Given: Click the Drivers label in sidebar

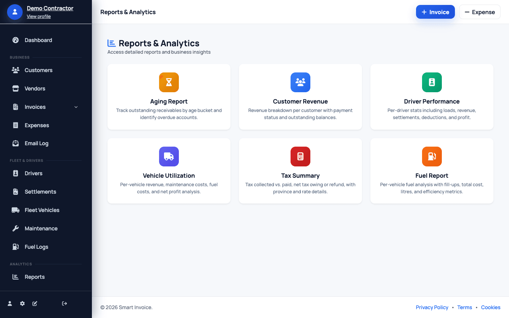Looking at the screenshot, I should point(34,173).
